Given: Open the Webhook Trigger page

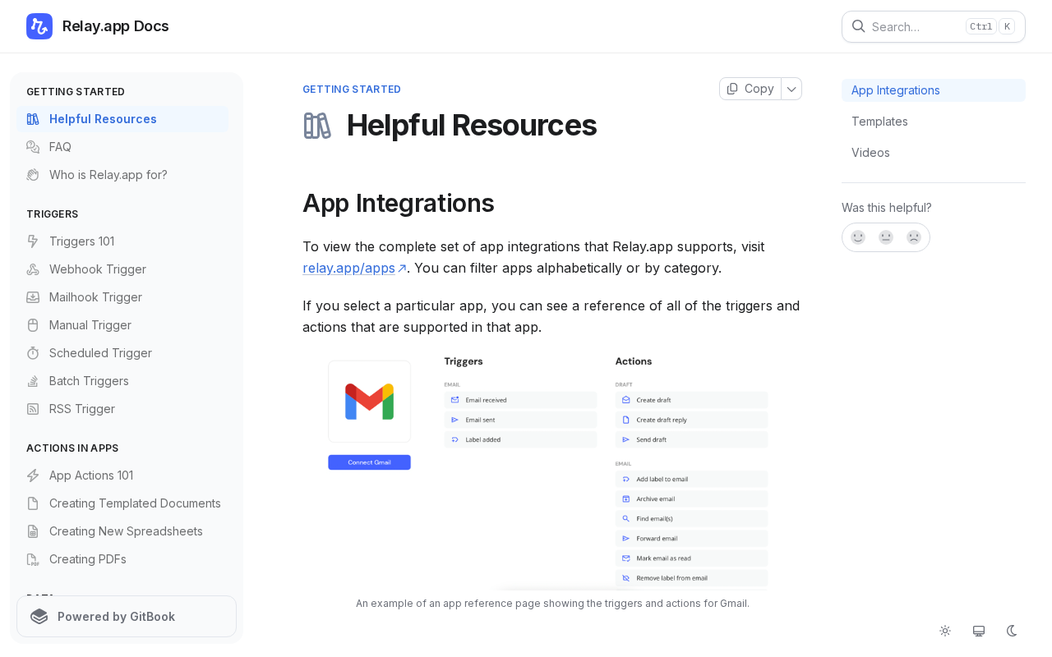Looking at the screenshot, I should point(122,269).
